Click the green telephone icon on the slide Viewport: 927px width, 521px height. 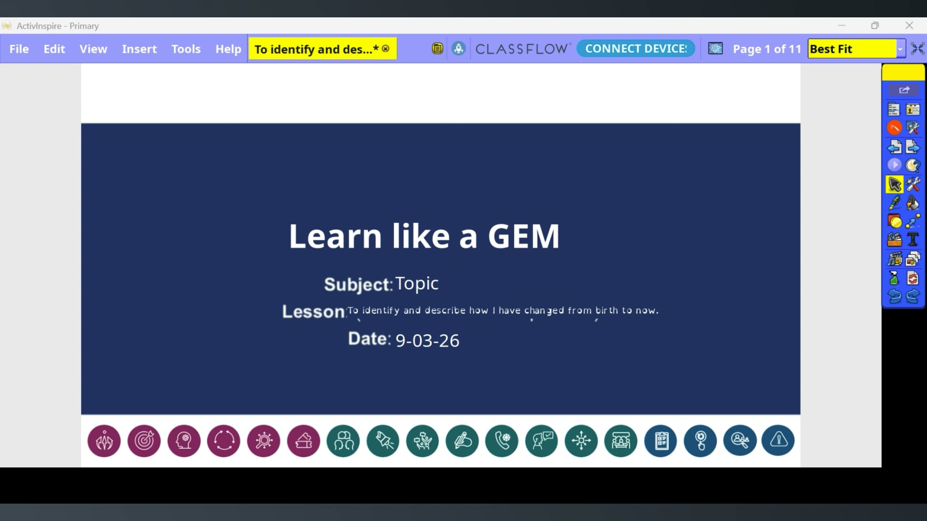[x=502, y=440]
